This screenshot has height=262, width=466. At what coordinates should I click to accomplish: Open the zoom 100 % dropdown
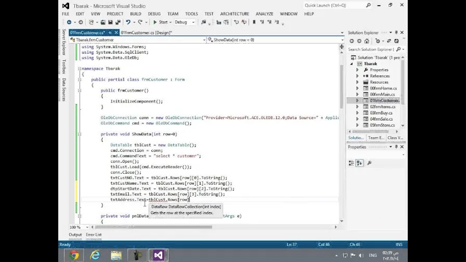[x=87, y=227]
